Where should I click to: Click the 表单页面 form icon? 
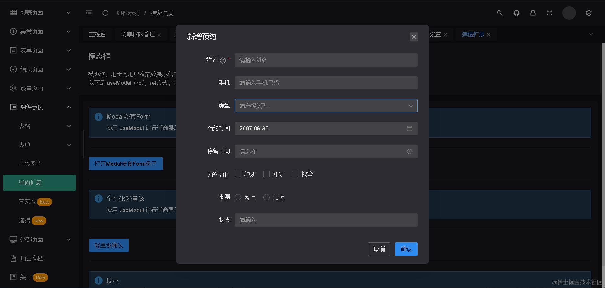[13, 50]
